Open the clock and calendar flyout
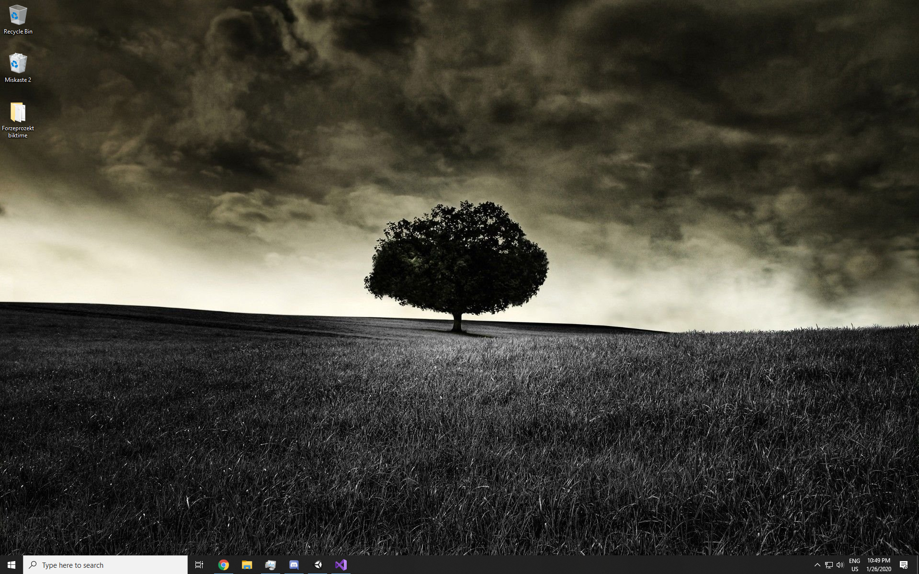This screenshot has width=919, height=574. pos(879,565)
